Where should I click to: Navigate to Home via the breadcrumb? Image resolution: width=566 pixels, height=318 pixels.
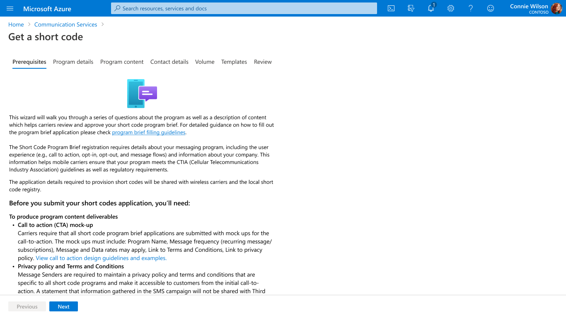pyautogui.click(x=16, y=24)
